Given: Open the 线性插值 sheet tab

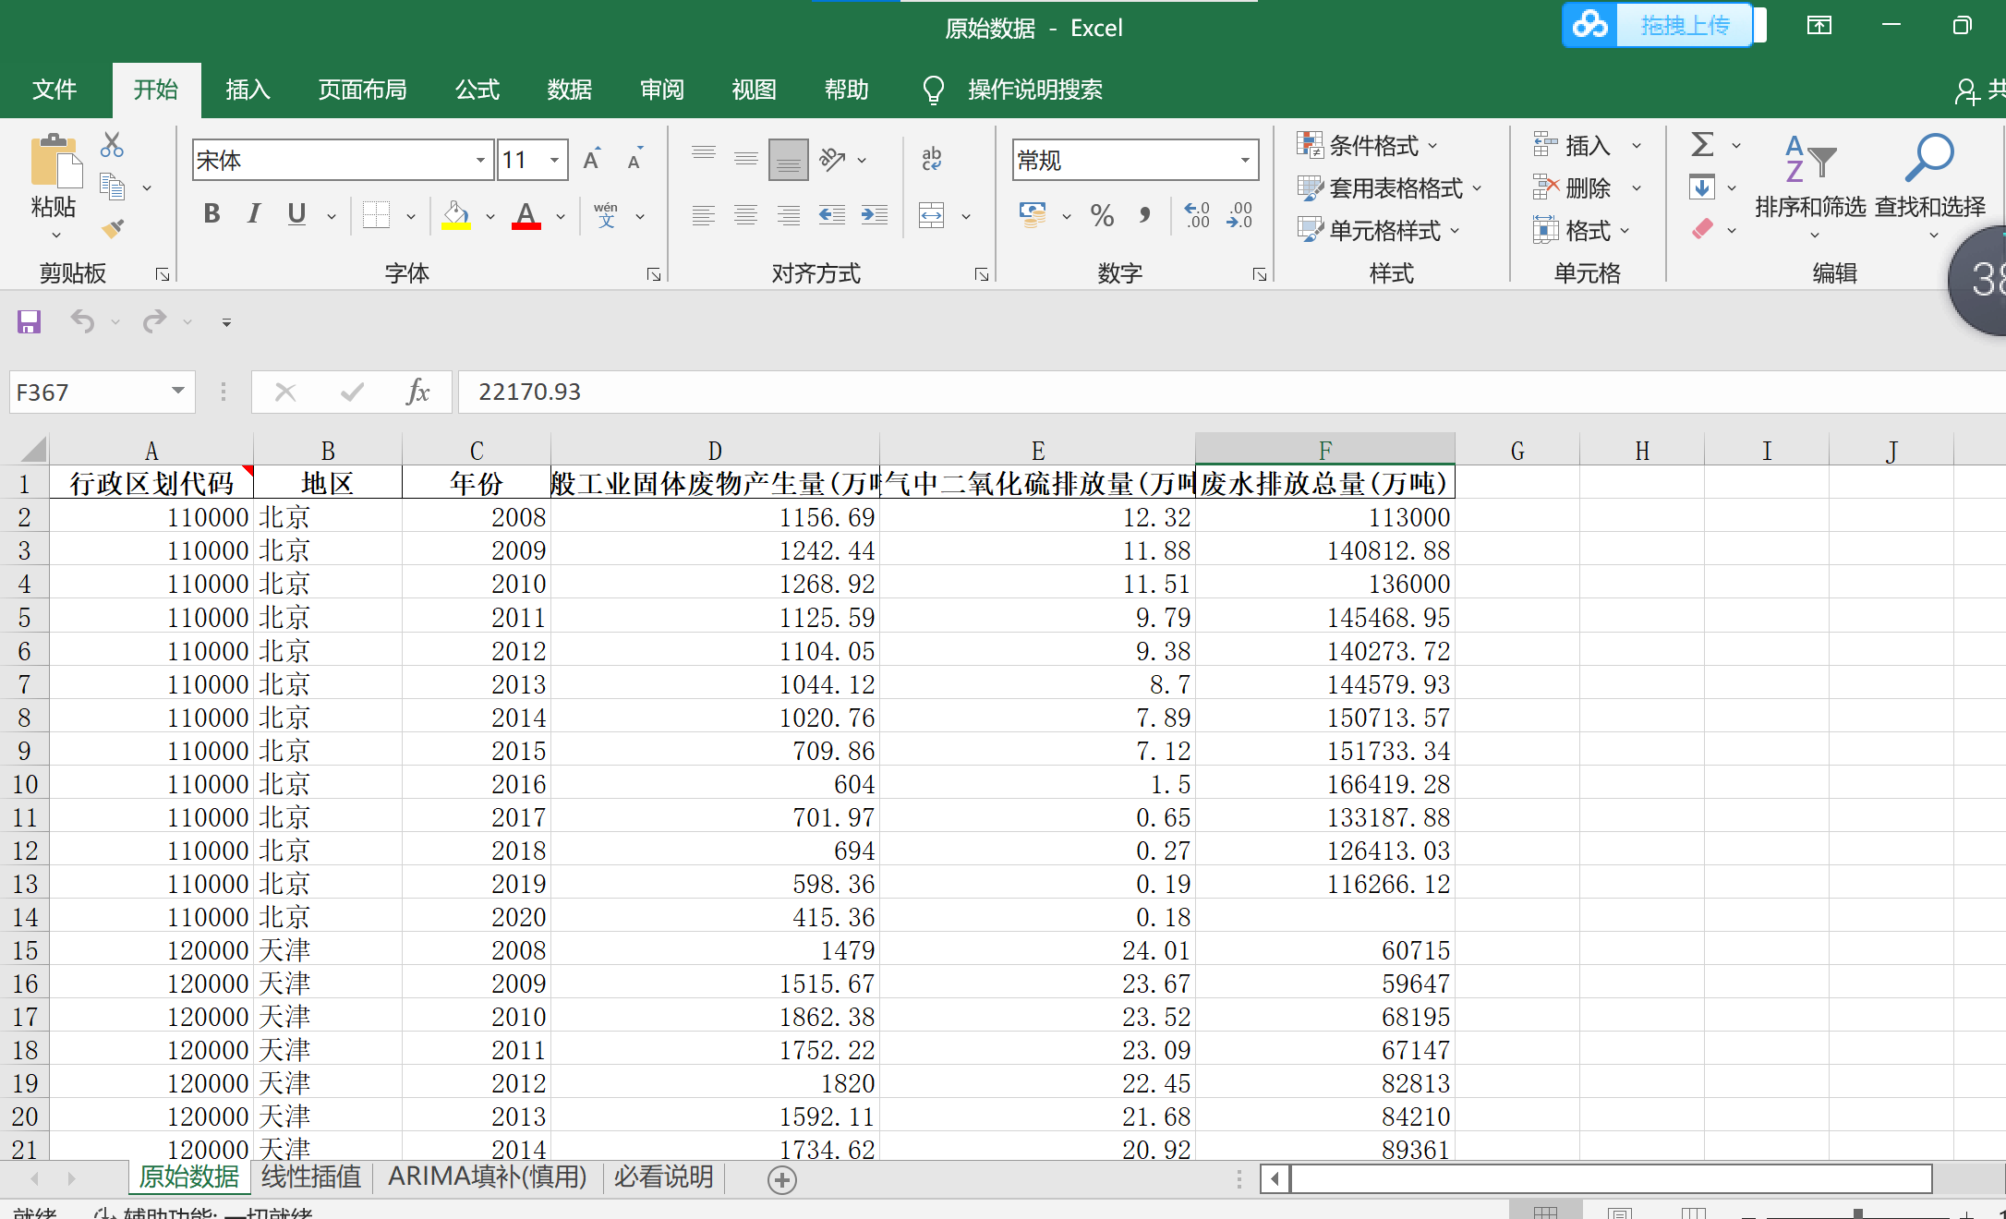Looking at the screenshot, I should tap(311, 1177).
